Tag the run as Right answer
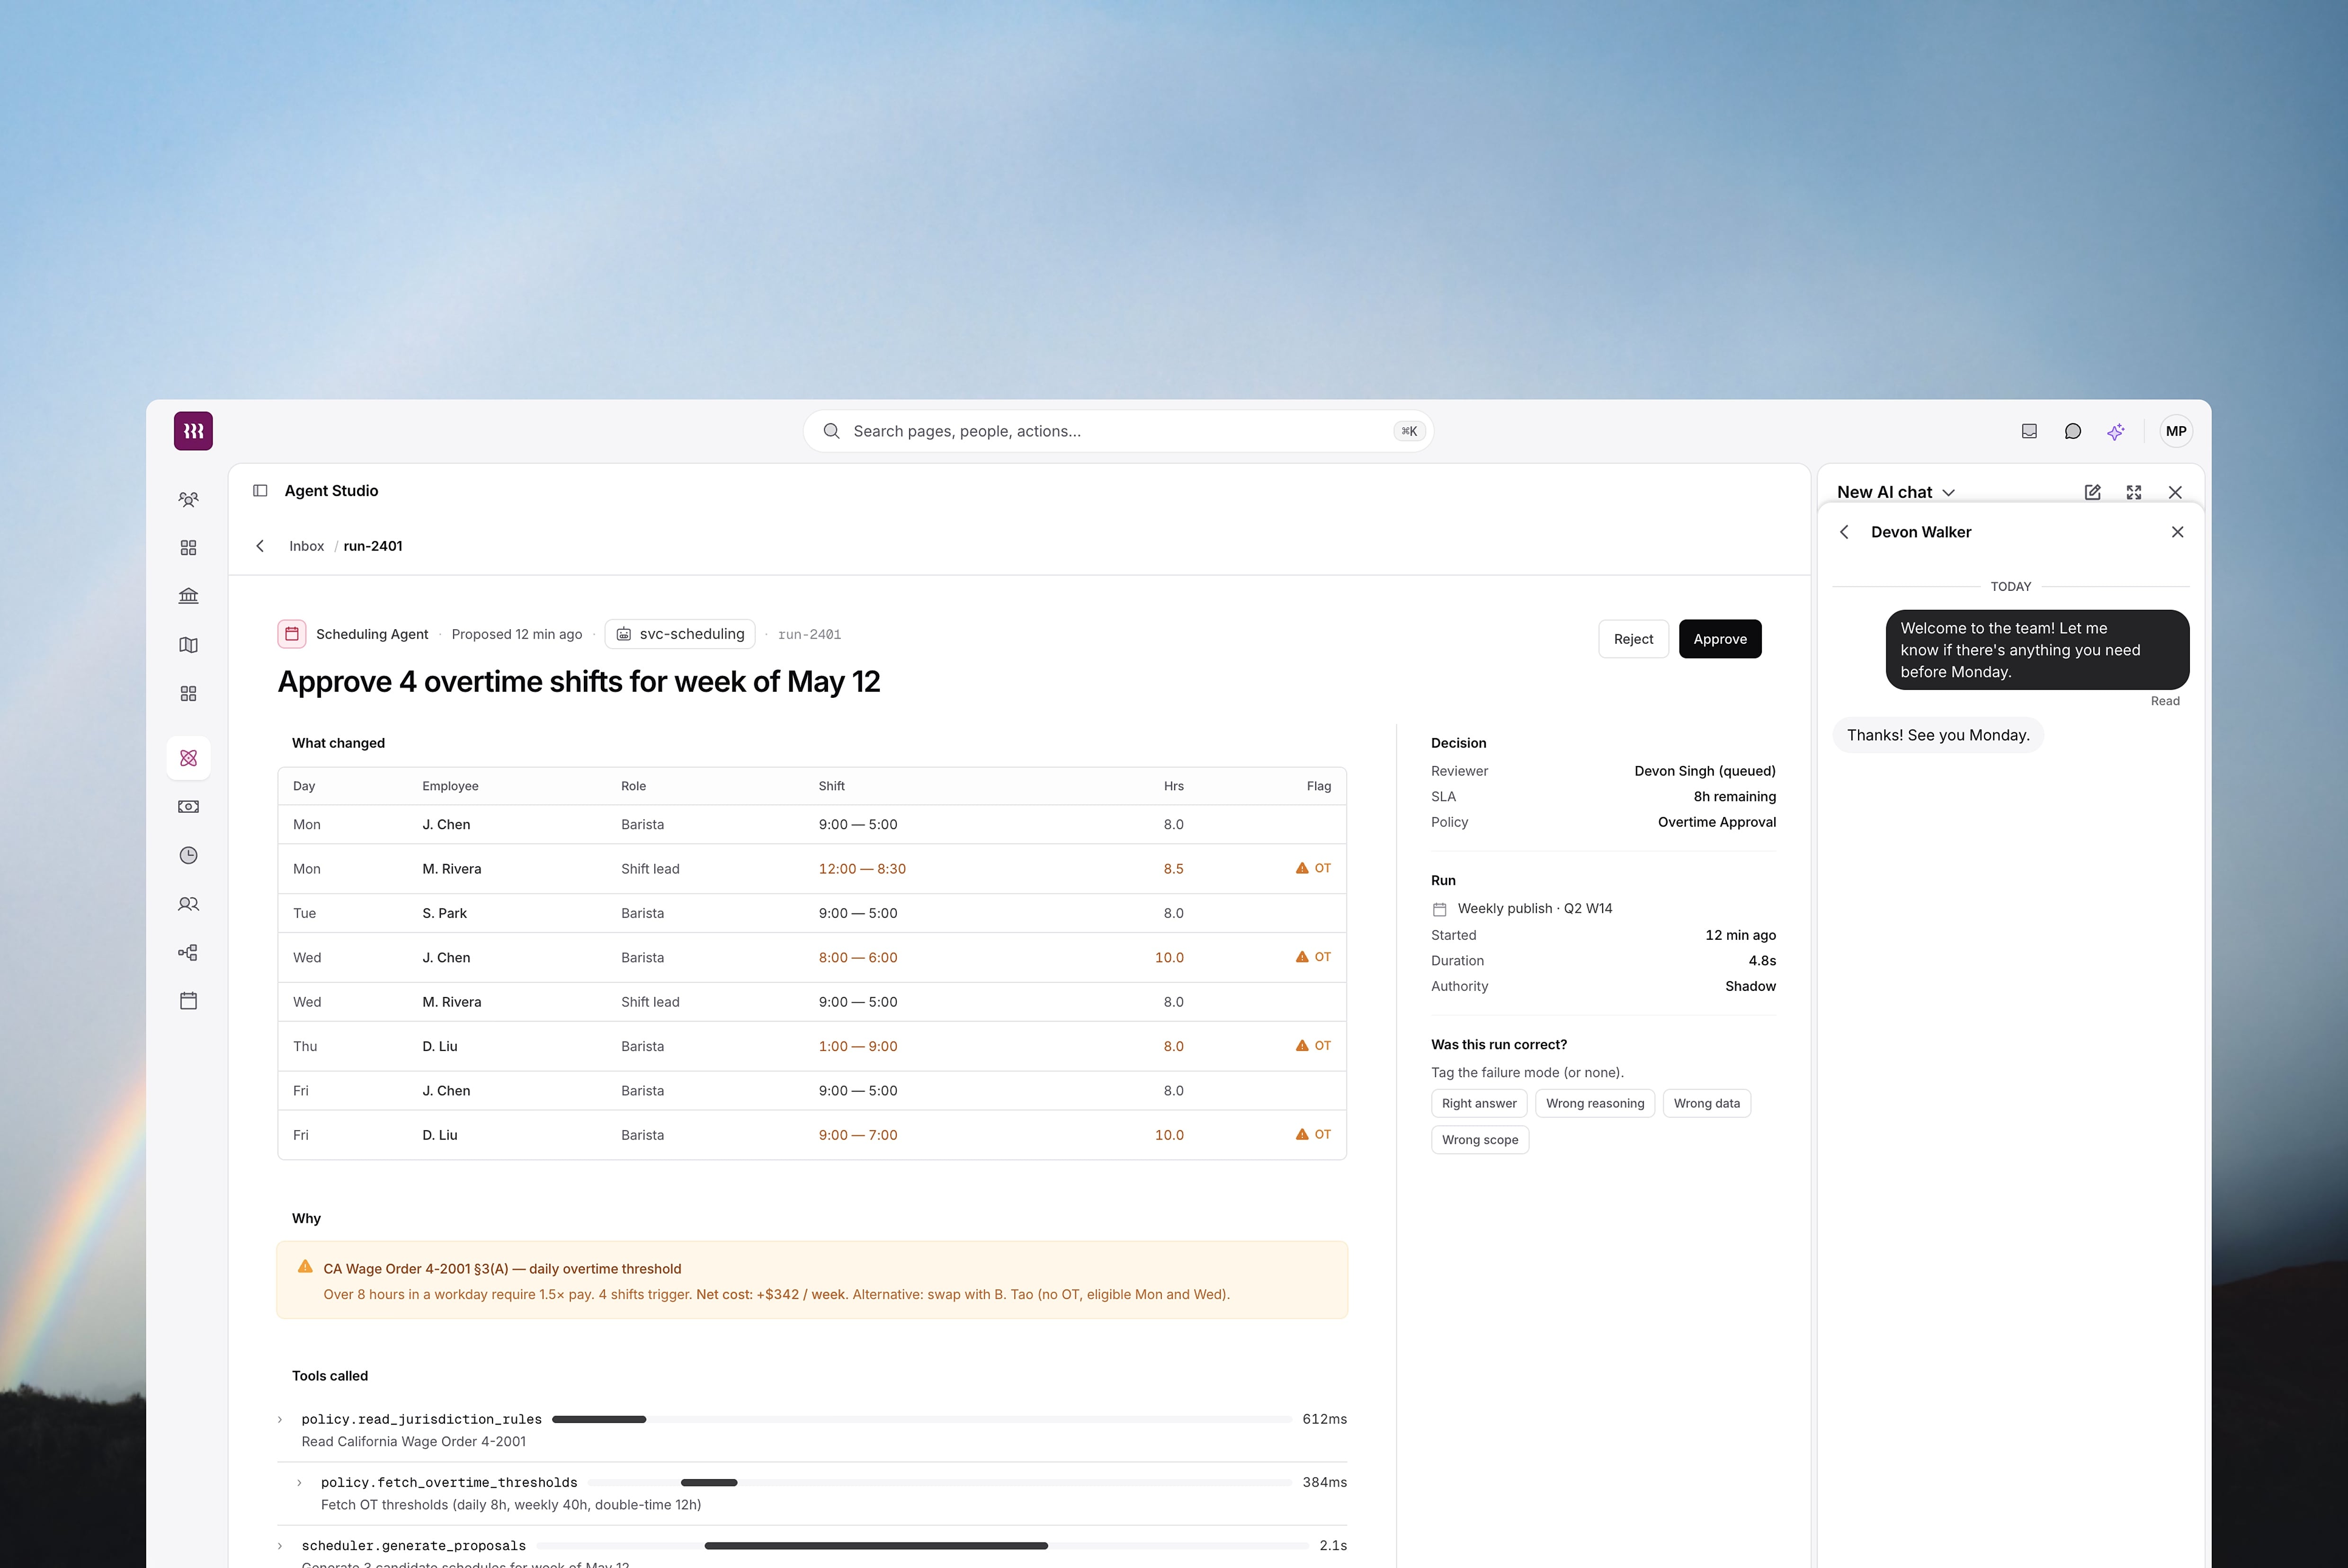Image resolution: width=2348 pixels, height=1568 pixels. [x=1479, y=1104]
